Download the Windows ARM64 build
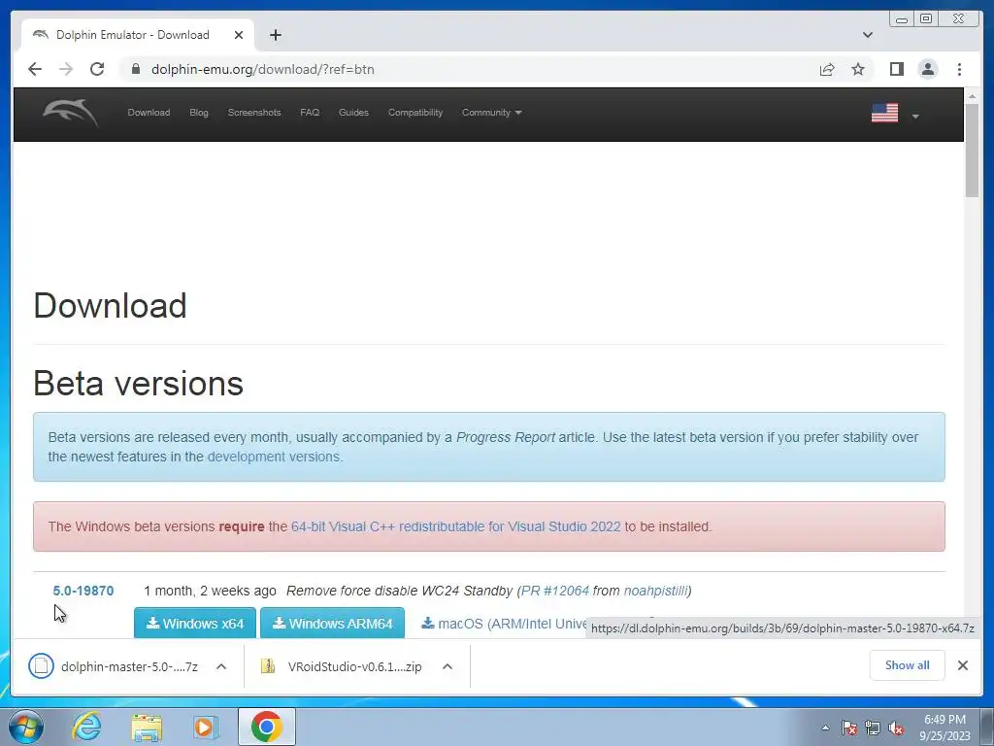Image resolution: width=994 pixels, height=746 pixels. pos(332,623)
